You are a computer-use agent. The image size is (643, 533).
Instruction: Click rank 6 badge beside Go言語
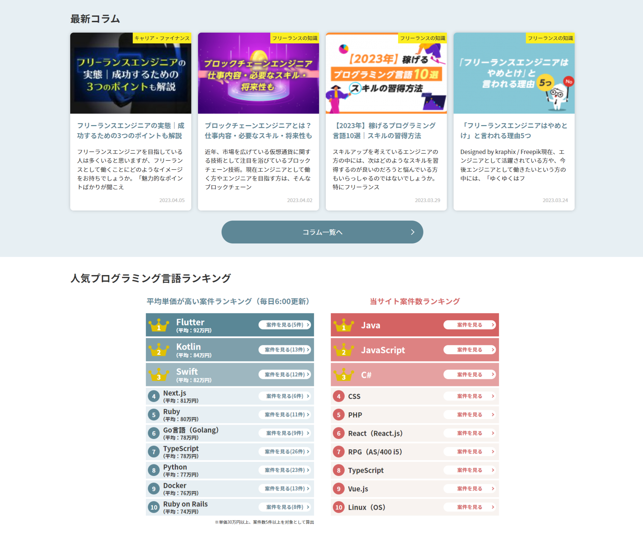coord(154,433)
